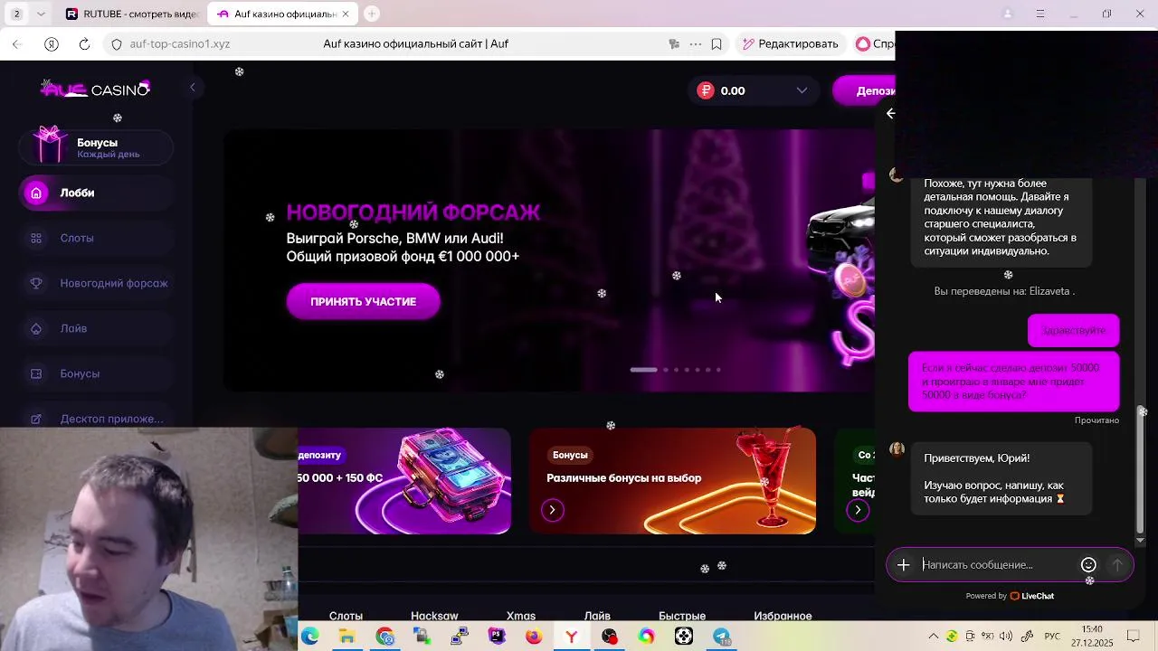The width and height of the screenshot is (1158, 651).
Task: Select the Избранное category tab
Action: [x=783, y=616]
